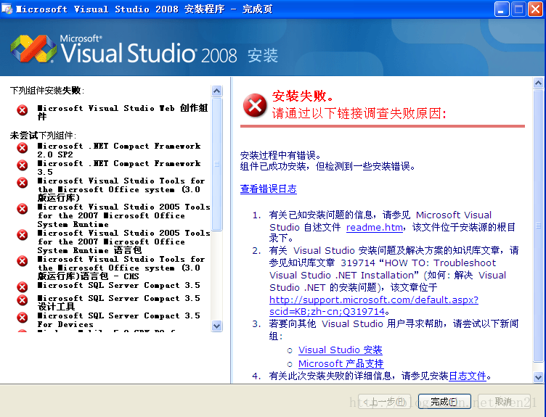The image size is (546, 417).
Task: Click the 取消 button
Action: 504,402
